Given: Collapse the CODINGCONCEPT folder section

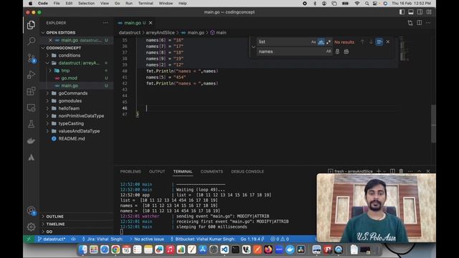Looking at the screenshot, I should pyautogui.click(x=43, y=48).
